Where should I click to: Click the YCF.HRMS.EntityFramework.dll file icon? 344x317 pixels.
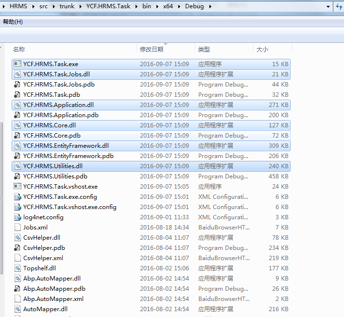(17, 146)
